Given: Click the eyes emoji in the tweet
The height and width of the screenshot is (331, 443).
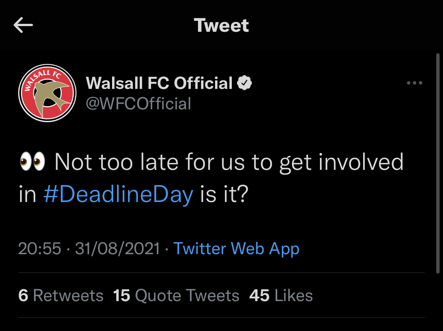Looking at the screenshot, I should [x=33, y=162].
